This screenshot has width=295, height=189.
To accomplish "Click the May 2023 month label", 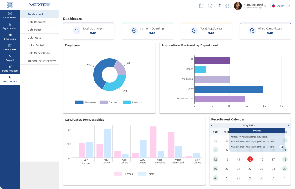I will pyautogui.click(x=249, y=125).
